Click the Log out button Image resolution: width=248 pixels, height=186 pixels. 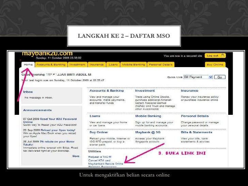(215, 56)
